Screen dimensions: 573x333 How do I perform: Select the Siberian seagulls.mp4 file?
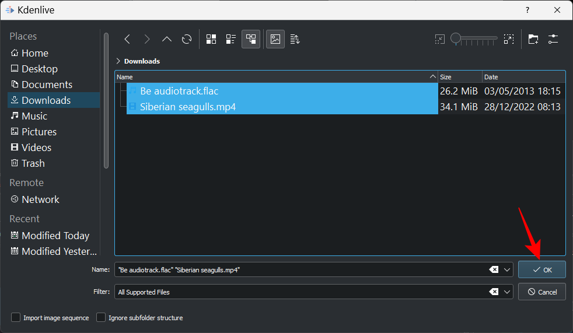tap(187, 107)
